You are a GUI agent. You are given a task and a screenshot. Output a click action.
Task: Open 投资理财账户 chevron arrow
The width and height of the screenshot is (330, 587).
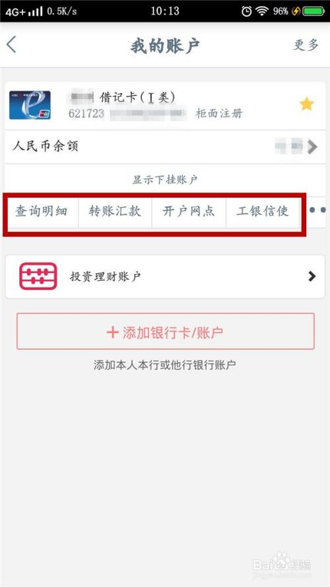tap(312, 276)
